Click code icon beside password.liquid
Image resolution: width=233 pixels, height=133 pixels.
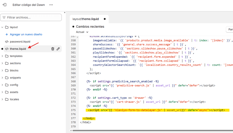[x=7, y=42]
